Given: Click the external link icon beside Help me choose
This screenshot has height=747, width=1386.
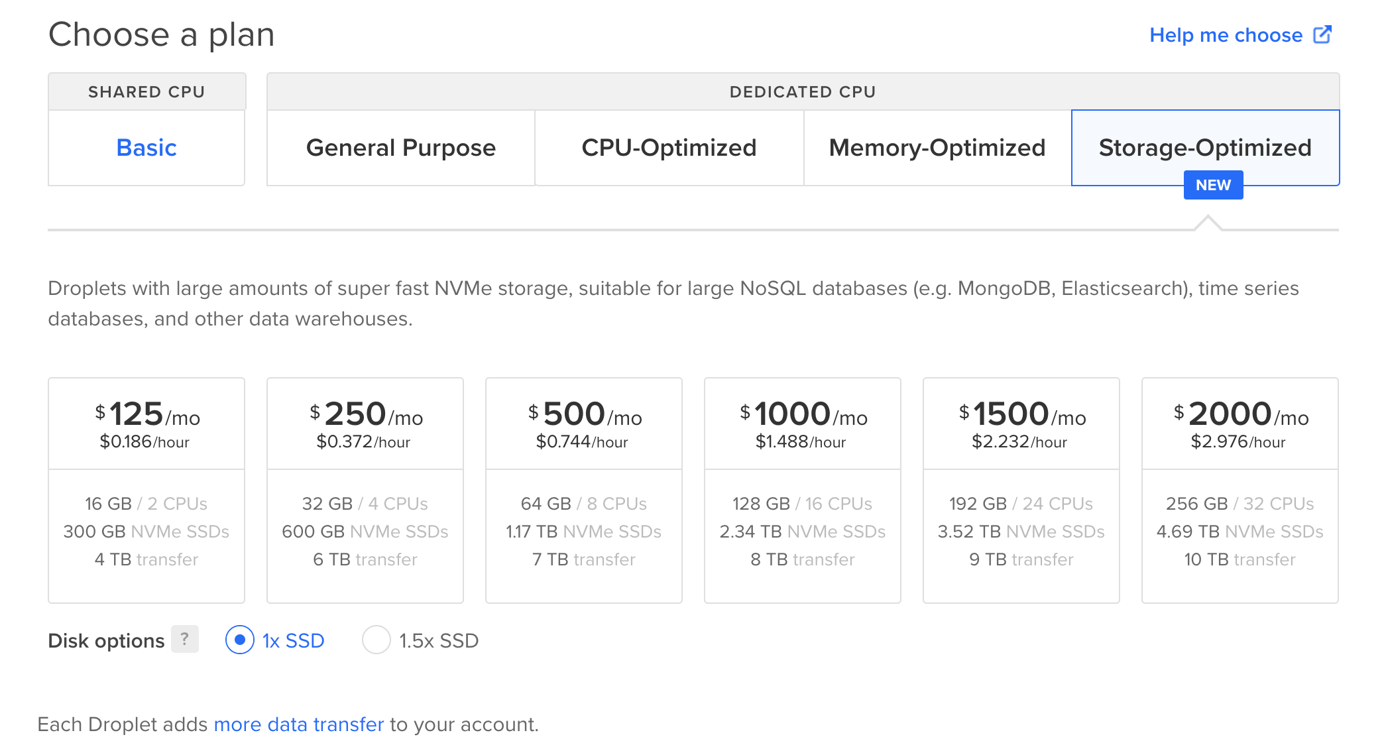Looking at the screenshot, I should coord(1322,34).
